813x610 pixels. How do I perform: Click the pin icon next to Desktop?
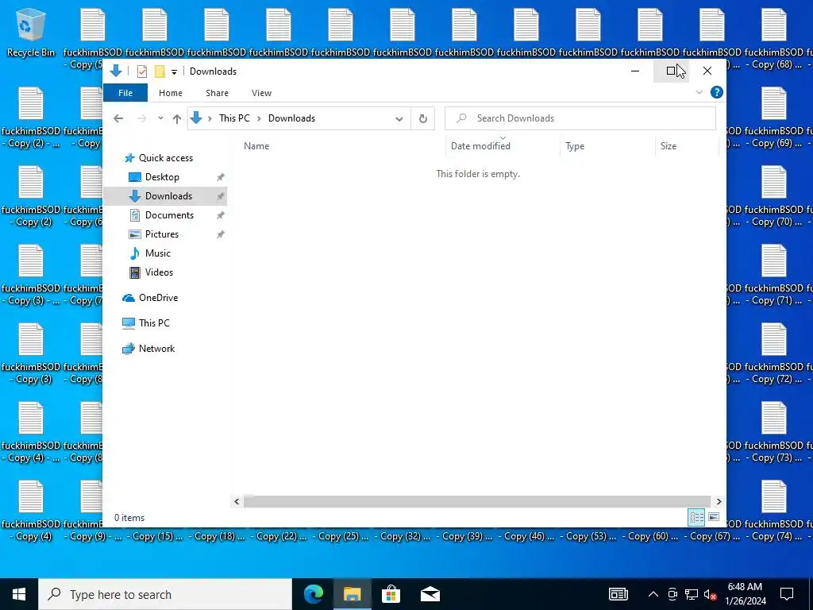221,177
